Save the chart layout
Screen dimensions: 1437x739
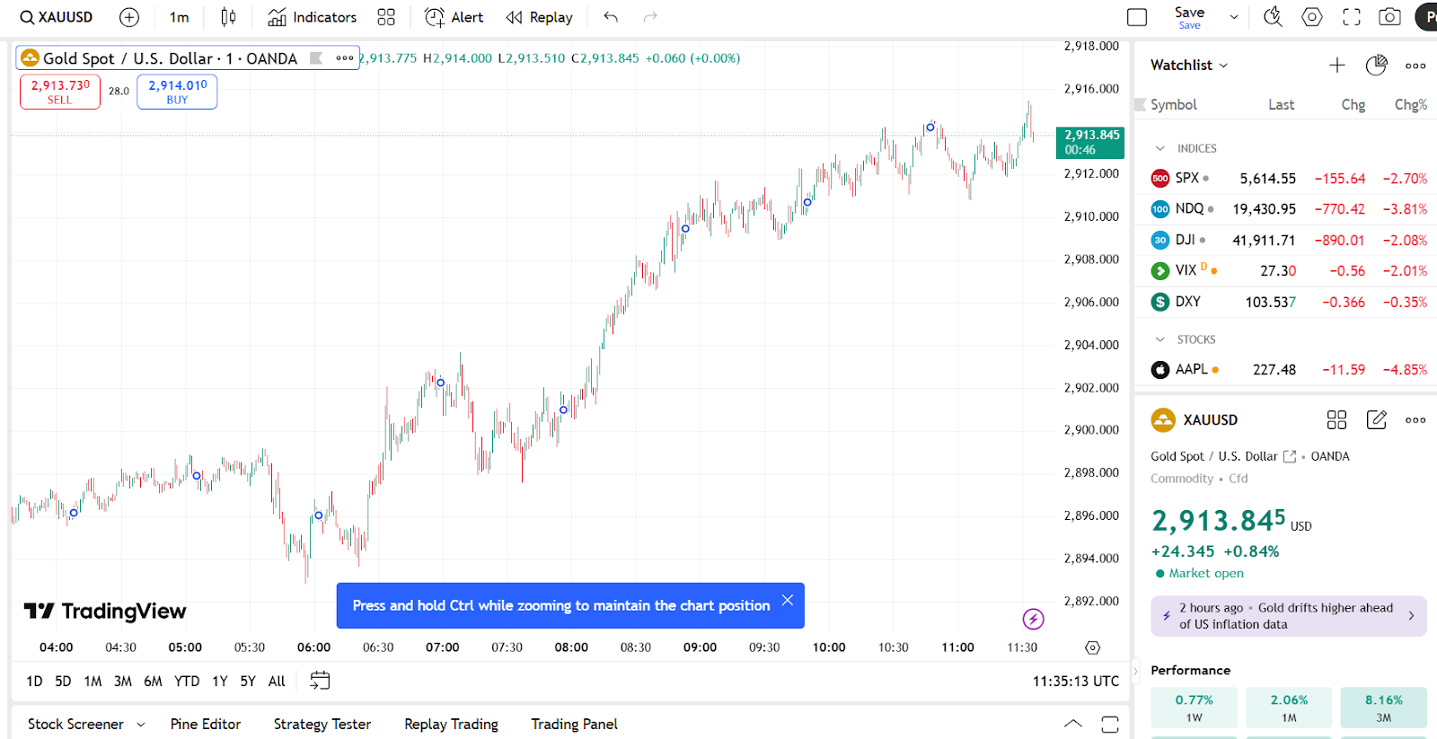click(x=1189, y=17)
